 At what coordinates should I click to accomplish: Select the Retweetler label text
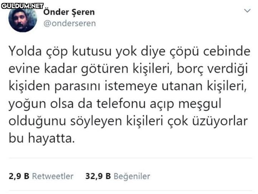(53, 176)
